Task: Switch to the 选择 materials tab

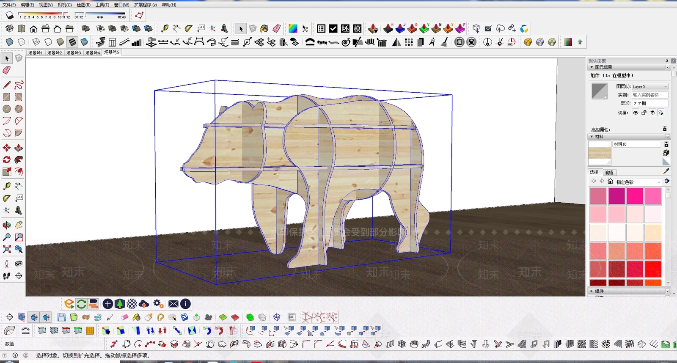Action: click(x=594, y=172)
